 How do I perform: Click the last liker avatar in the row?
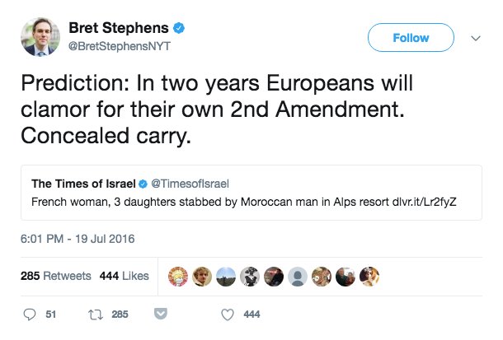click(370, 276)
